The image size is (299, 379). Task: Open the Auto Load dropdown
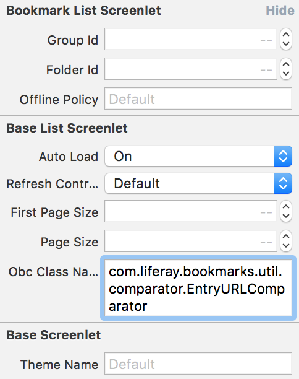pos(198,156)
